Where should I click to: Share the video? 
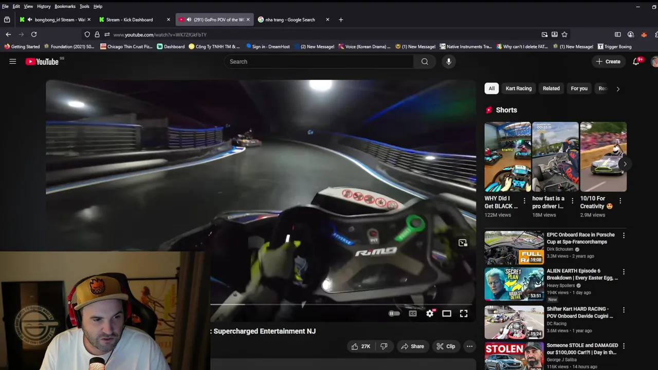click(412, 346)
